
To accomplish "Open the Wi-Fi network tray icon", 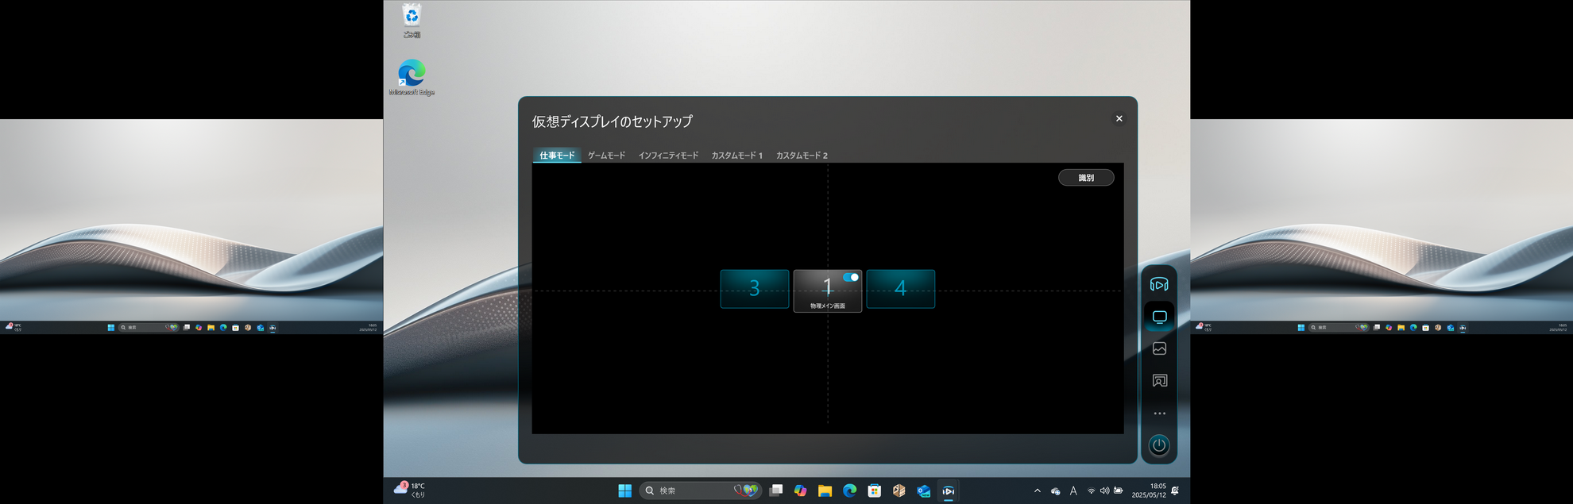I will coord(1092,491).
